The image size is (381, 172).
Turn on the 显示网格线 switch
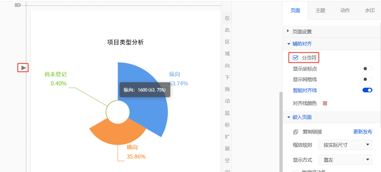click(x=368, y=80)
